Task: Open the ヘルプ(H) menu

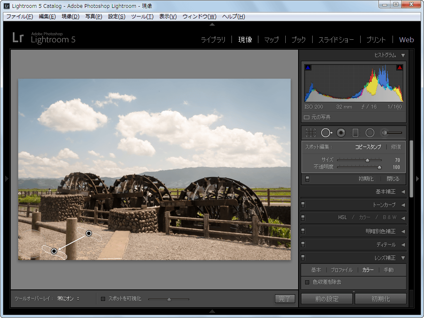Action: tap(234, 17)
